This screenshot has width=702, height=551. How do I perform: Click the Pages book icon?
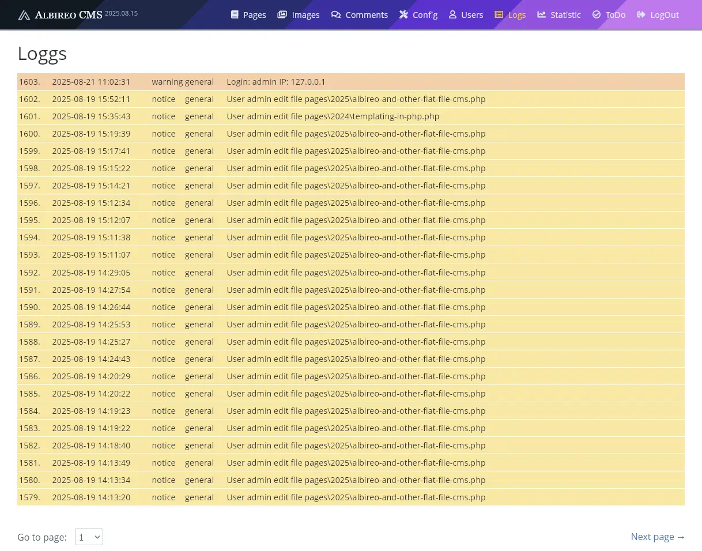[x=235, y=15]
